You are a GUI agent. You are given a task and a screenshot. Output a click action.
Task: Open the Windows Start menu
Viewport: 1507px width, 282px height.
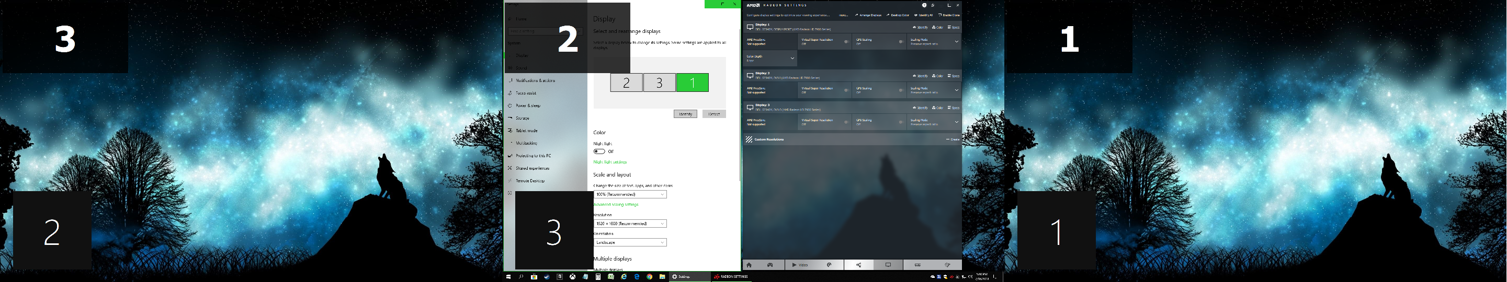508,277
